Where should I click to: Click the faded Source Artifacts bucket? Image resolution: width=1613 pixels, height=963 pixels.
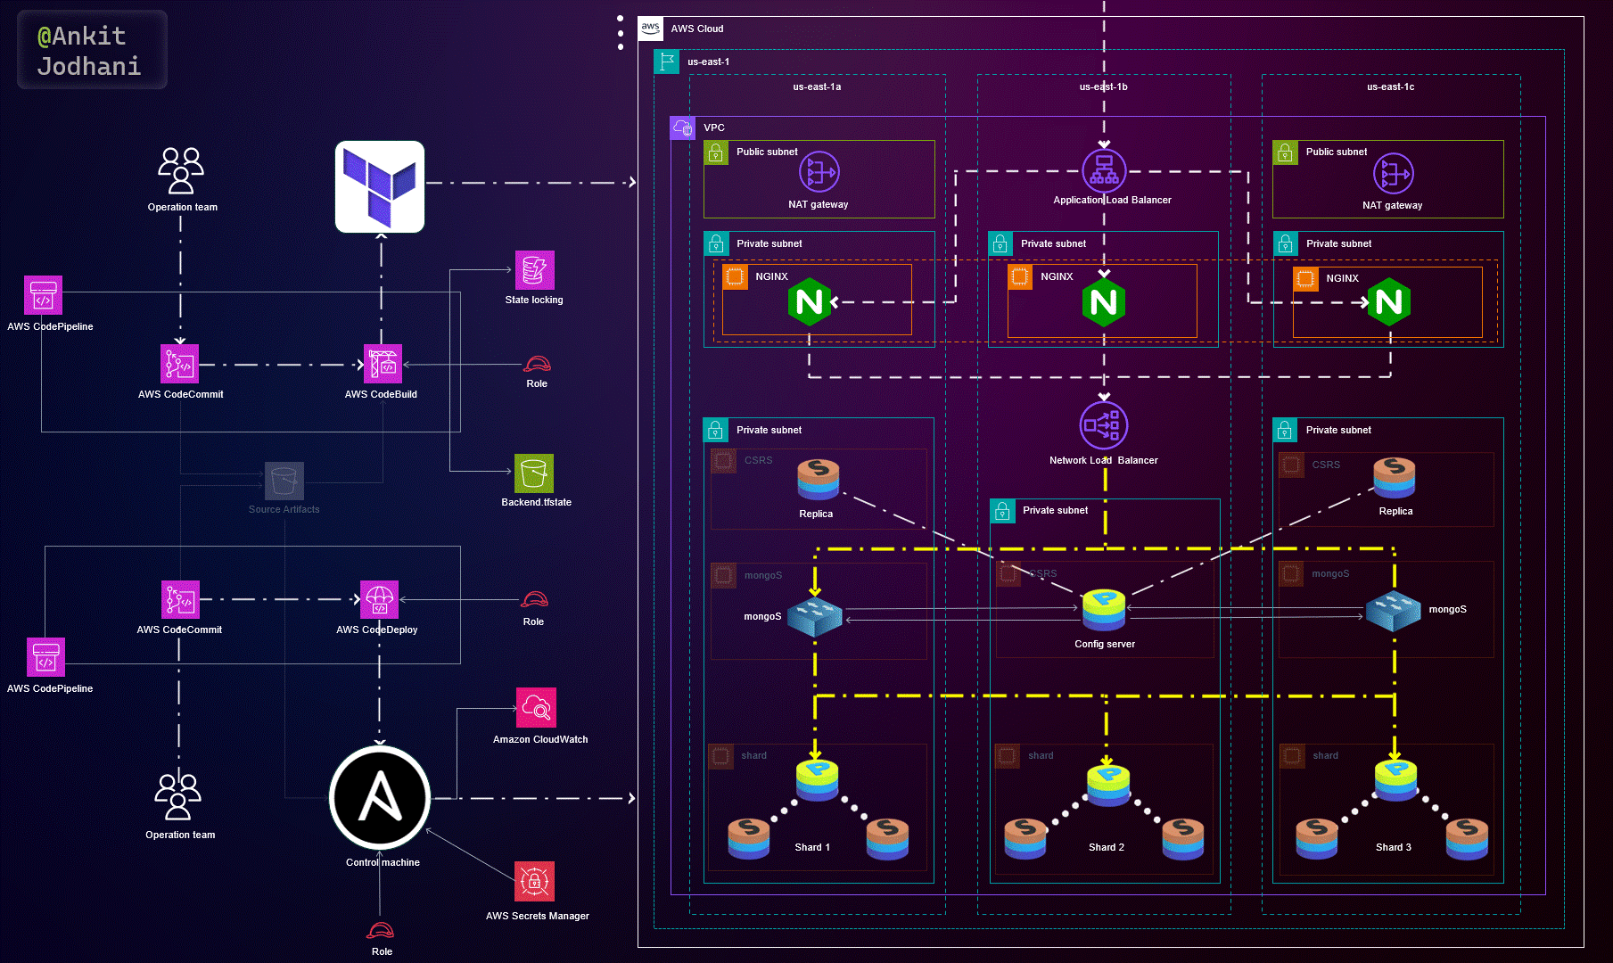point(284,481)
